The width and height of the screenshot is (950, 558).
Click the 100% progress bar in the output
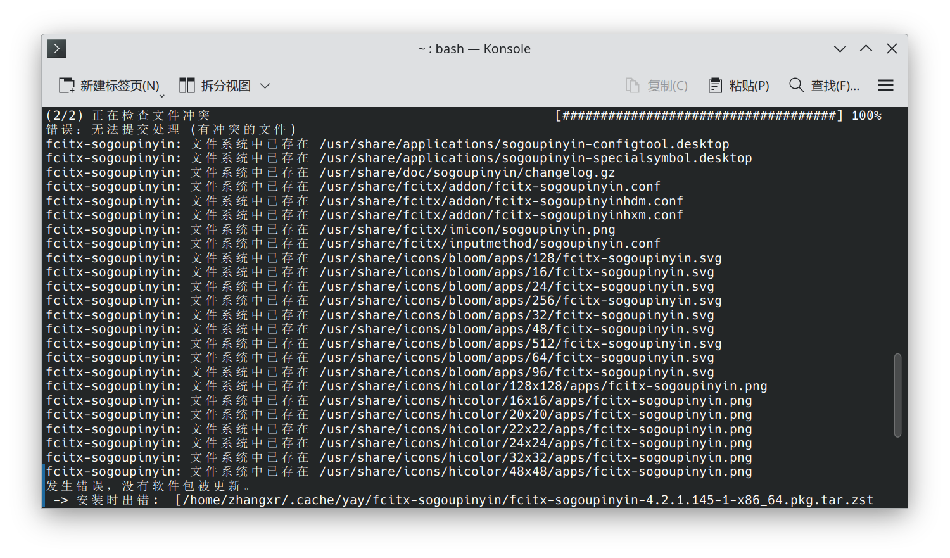[716, 115]
